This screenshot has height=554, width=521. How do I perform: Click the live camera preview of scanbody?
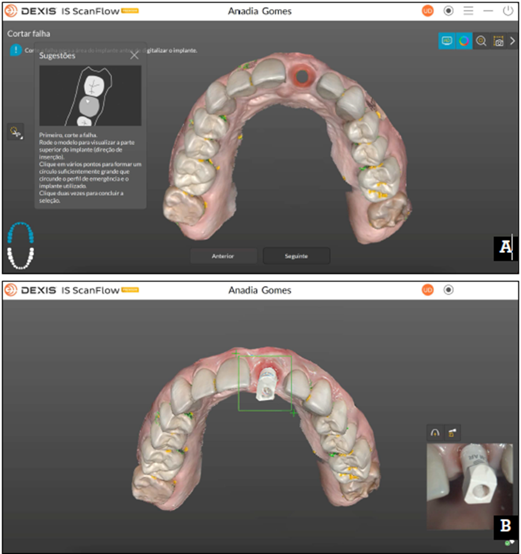point(469,487)
